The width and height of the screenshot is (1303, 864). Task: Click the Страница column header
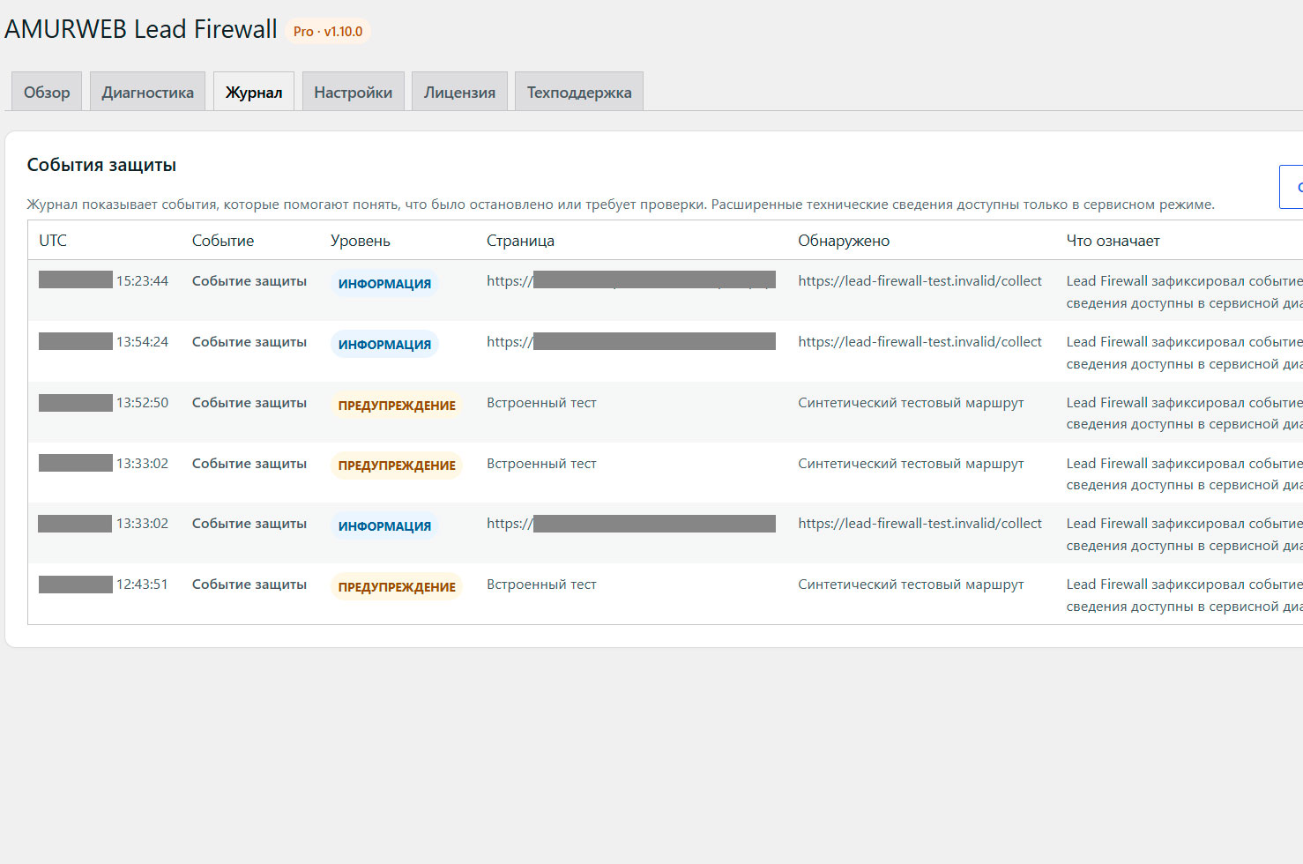(520, 241)
